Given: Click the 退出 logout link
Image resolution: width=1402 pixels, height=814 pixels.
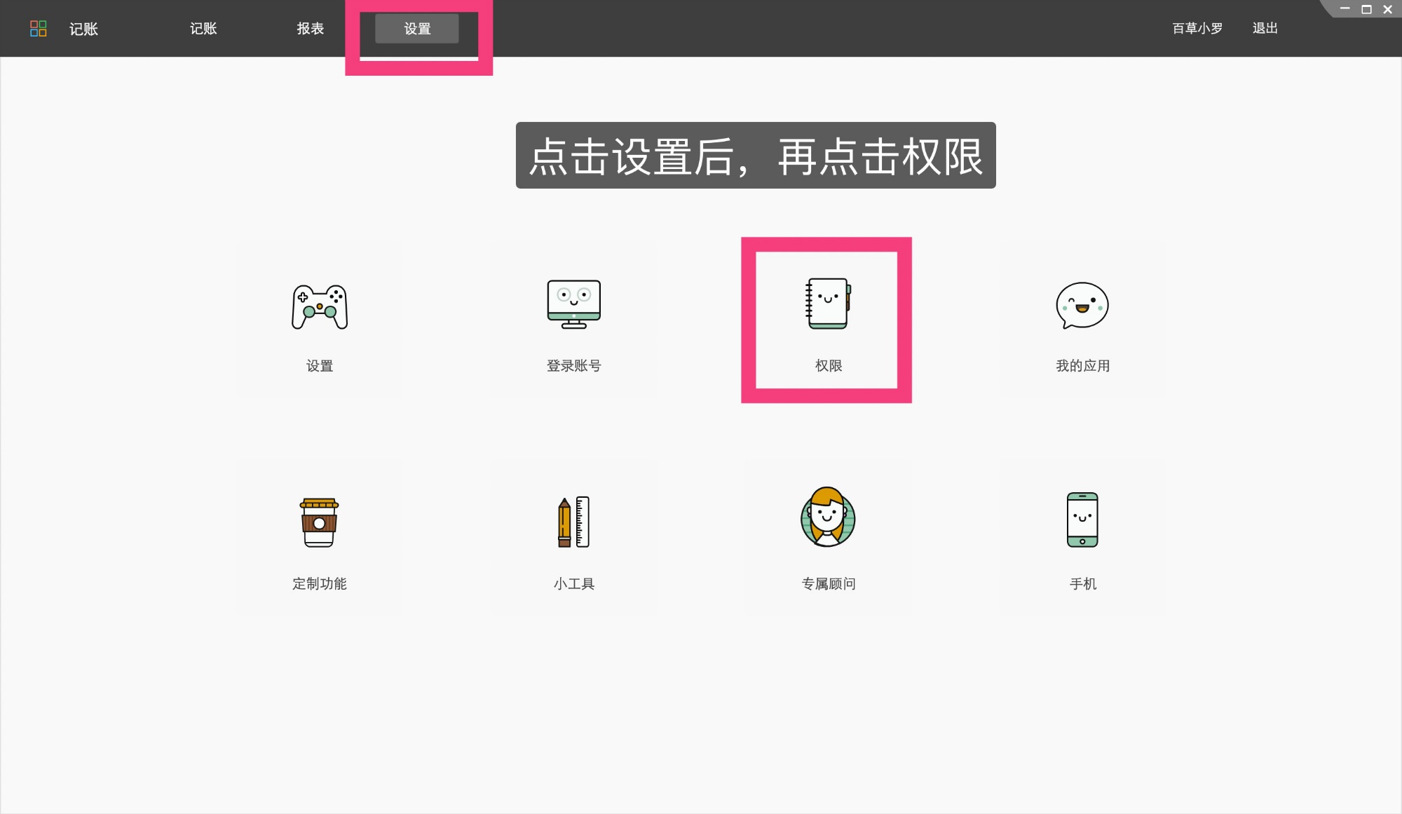Looking at the screenshot, I should click(x=1264, y=28).
